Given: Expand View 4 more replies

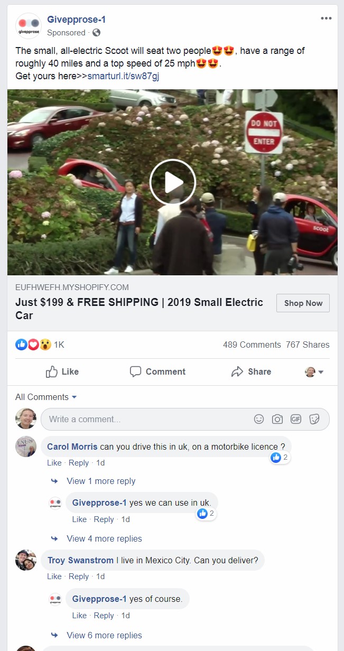Looking at the screenshot, I should point(104,538).
